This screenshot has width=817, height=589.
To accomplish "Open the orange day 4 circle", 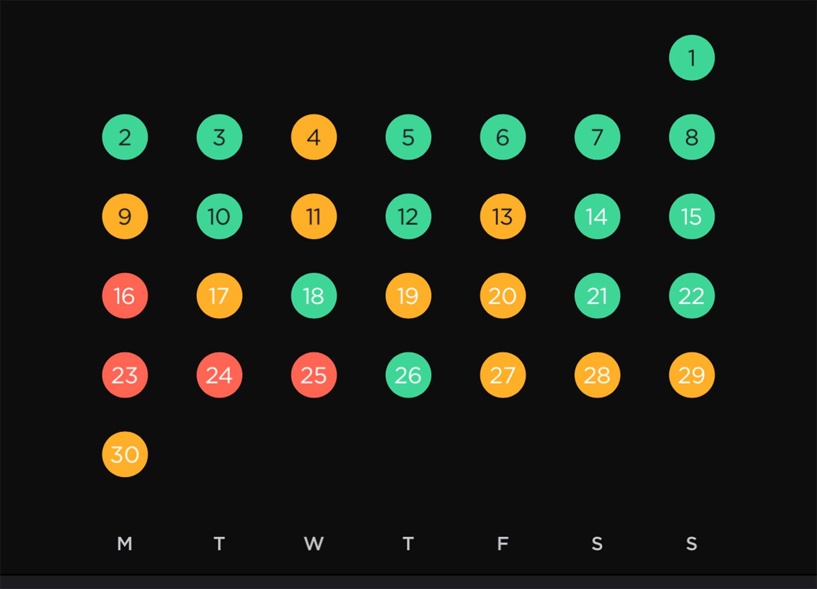I will pyautogui.click(x=314, y=137).
